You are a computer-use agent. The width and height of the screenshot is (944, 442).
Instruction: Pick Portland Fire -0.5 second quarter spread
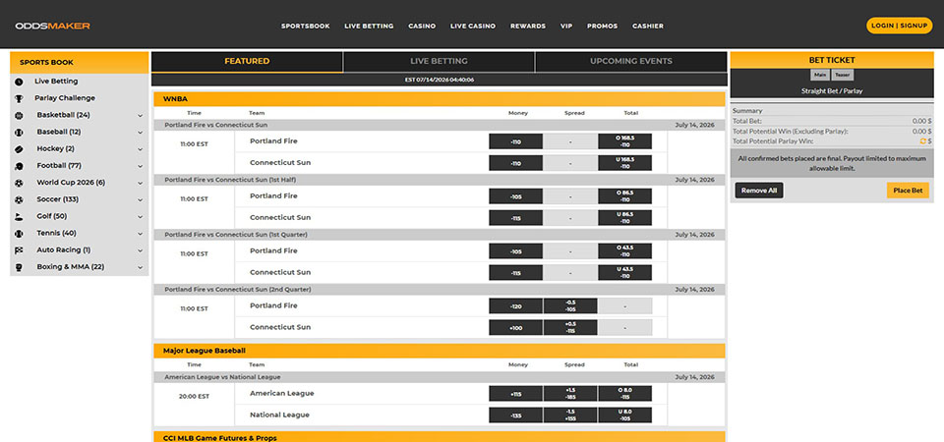pos(570,306)
